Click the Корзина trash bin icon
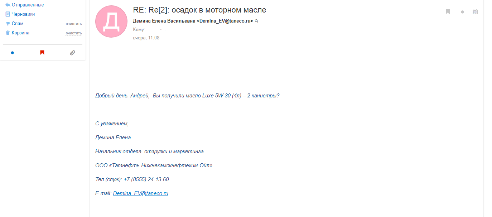Image resolution: width=492 pixels, height=217 pixels. [8, 33]
